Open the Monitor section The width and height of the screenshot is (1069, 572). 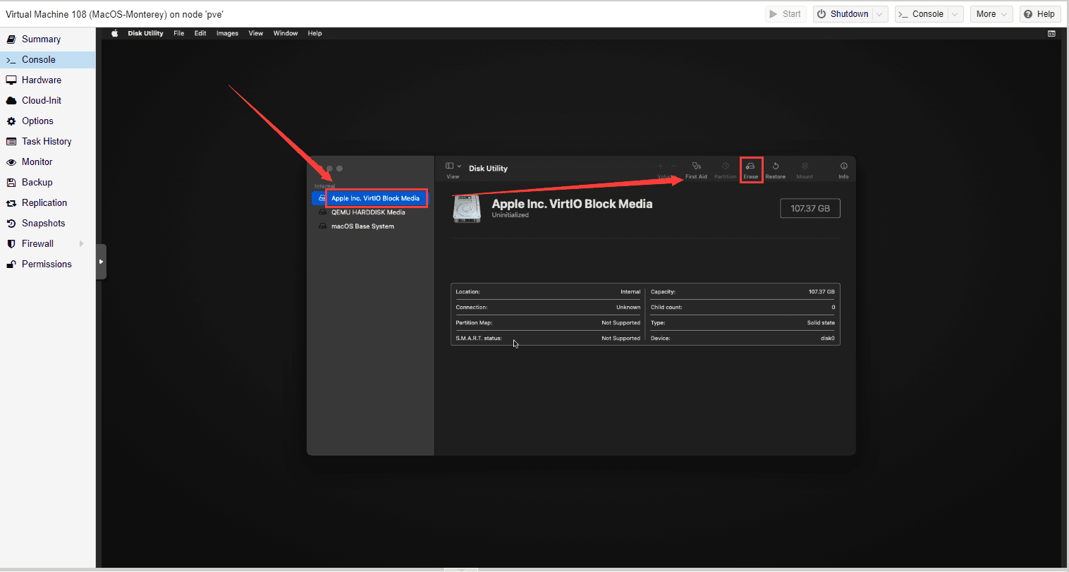pyautogui.click(x=47, y=162)
